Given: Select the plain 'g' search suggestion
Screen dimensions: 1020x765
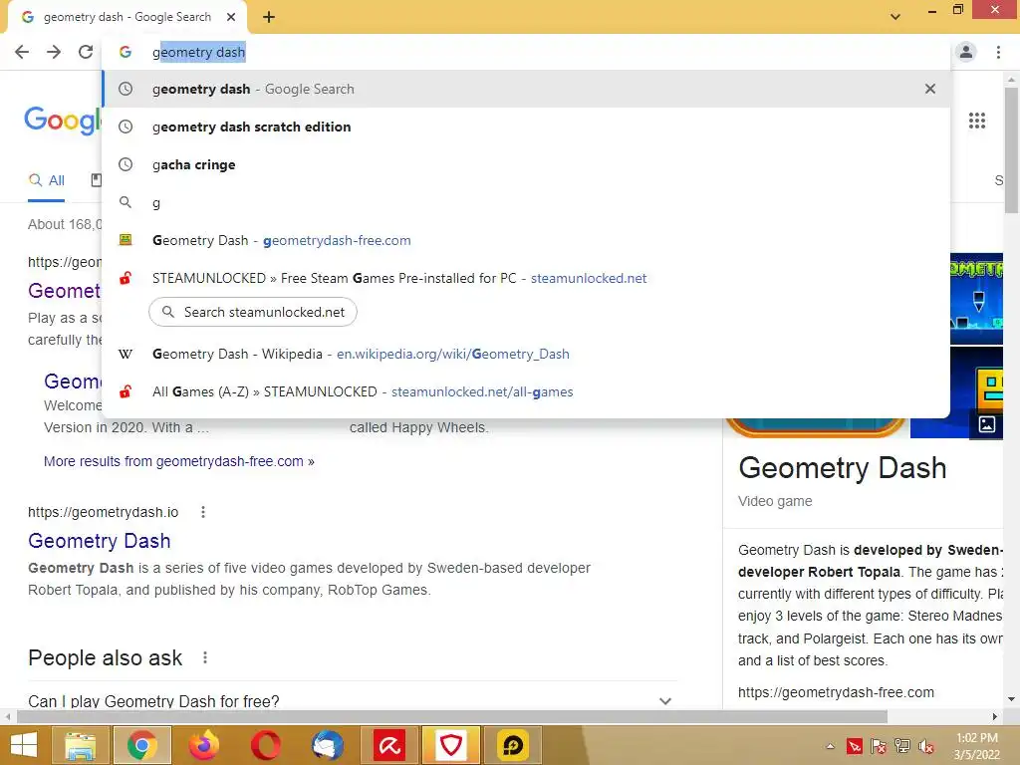Looking at the screenshot, I should pyautogui.click(x=526, y=202).
